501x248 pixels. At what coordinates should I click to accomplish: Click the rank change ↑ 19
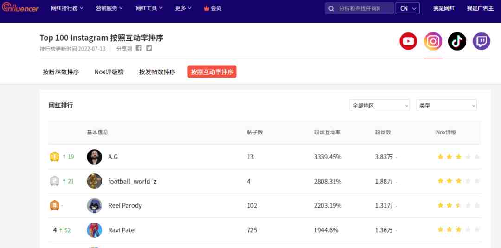click(68, 157)
